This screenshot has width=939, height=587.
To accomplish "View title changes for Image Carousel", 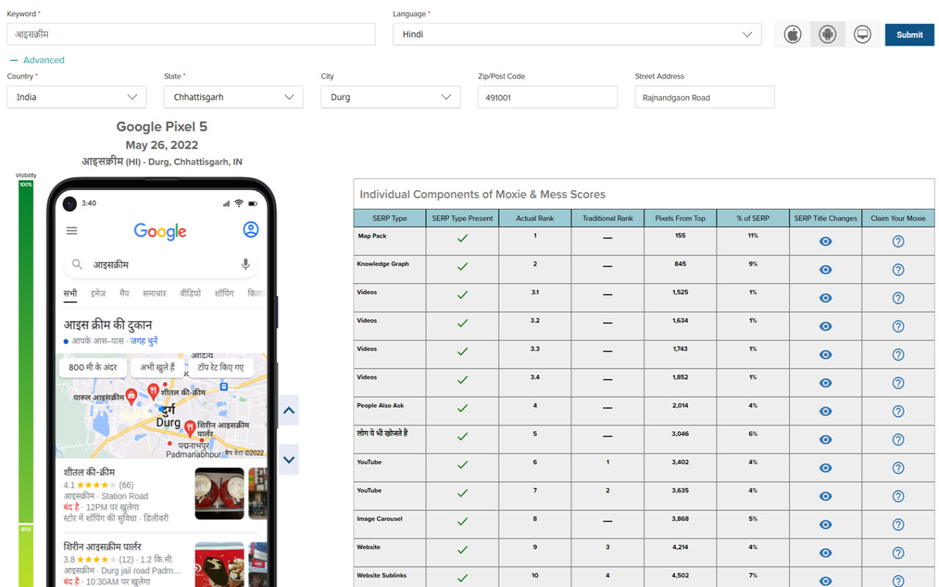I will 825,525.
